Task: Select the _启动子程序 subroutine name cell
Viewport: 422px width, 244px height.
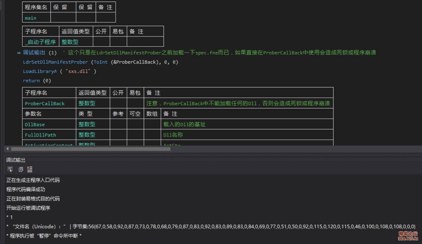Action: [x=41, y=42]
